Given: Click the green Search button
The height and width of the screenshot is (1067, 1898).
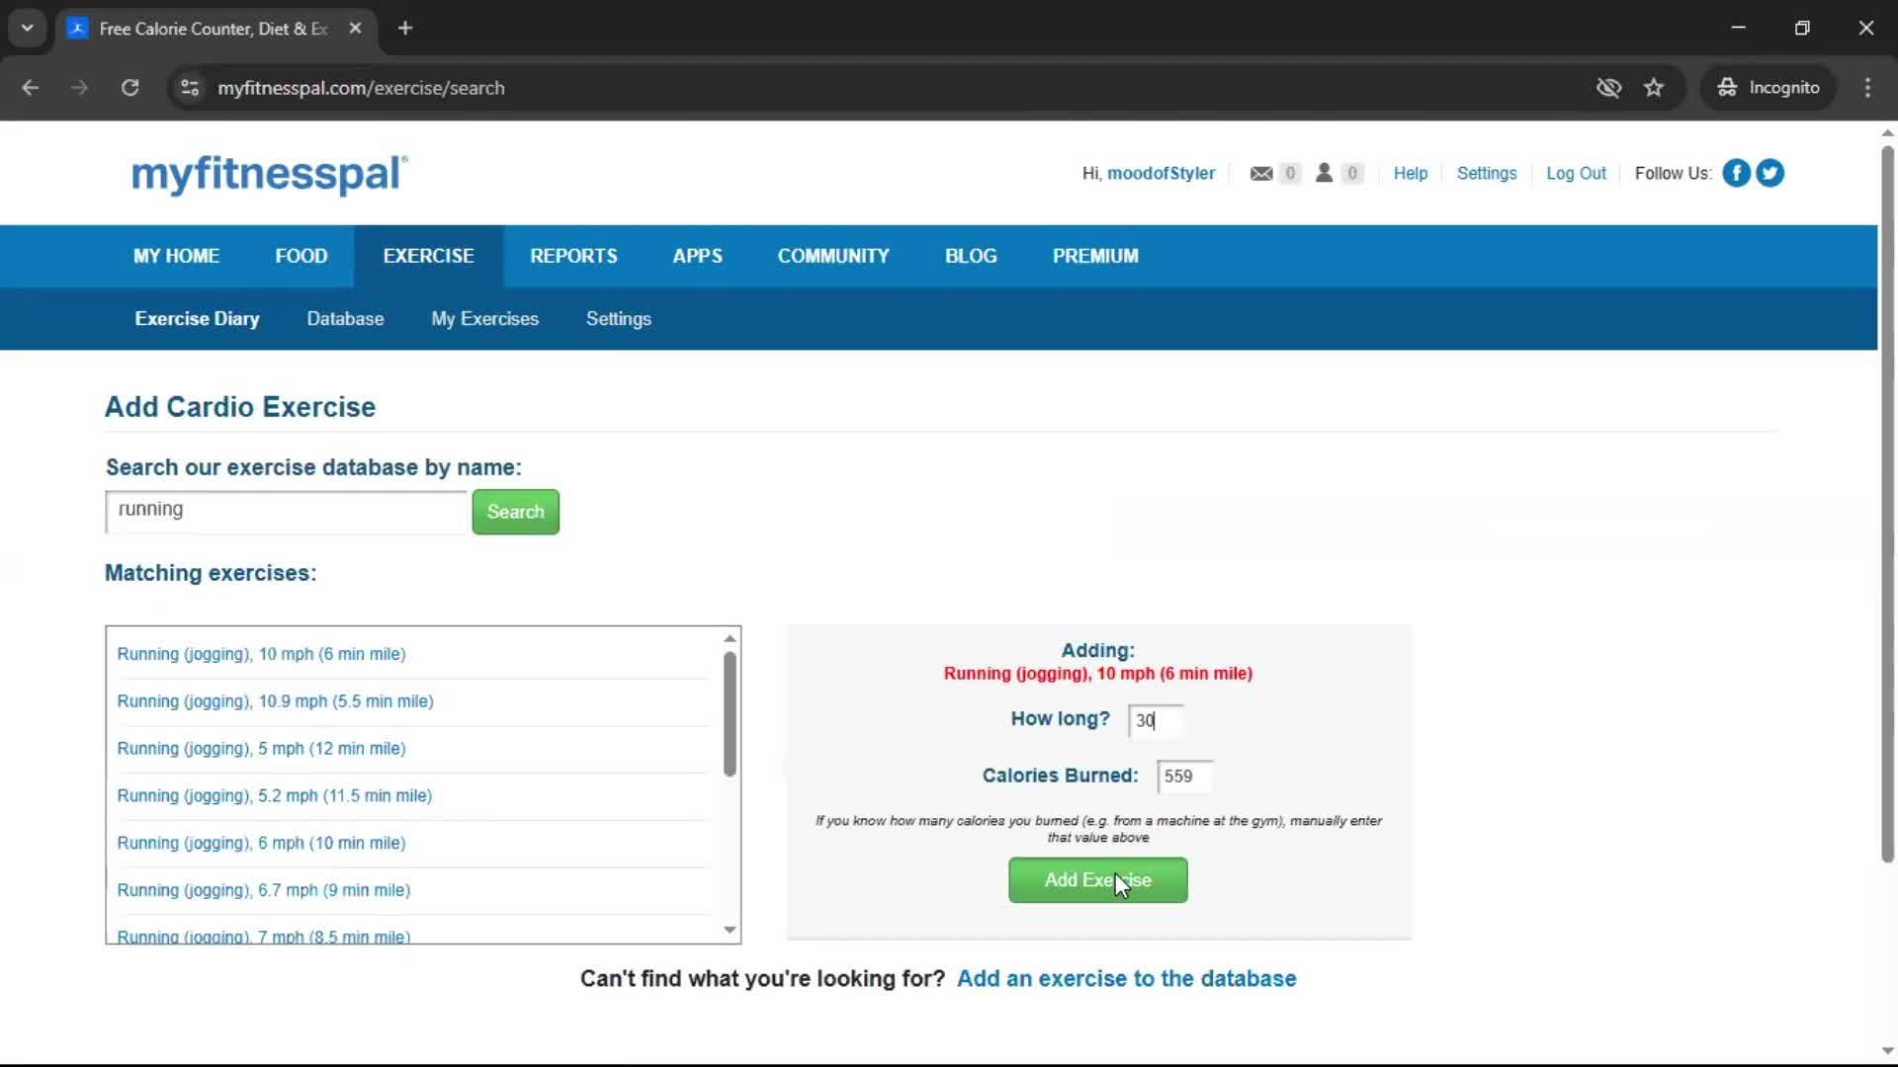Looking at the screenshot, I should pyautogui.click(x=515, y=512).
